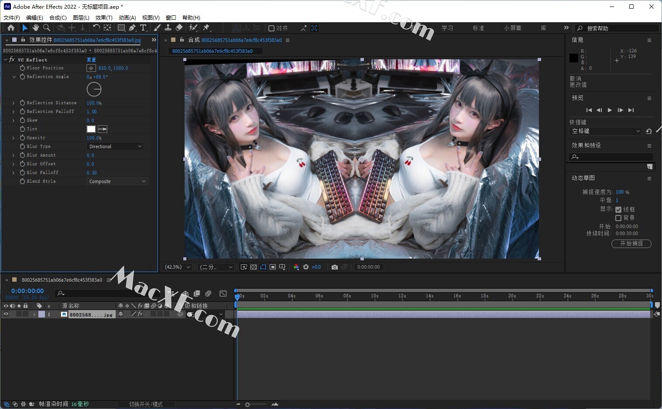The height and width of the screenshot is (409, 662).
Task: Click 重置 to reset VC Reflect
Action: pos(91,60)
